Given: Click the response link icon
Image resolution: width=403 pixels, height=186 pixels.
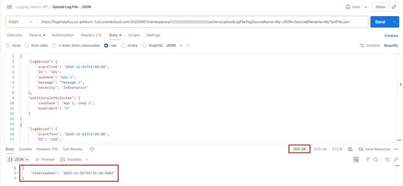Looking at the screenshot, I should tap(396, 160).
